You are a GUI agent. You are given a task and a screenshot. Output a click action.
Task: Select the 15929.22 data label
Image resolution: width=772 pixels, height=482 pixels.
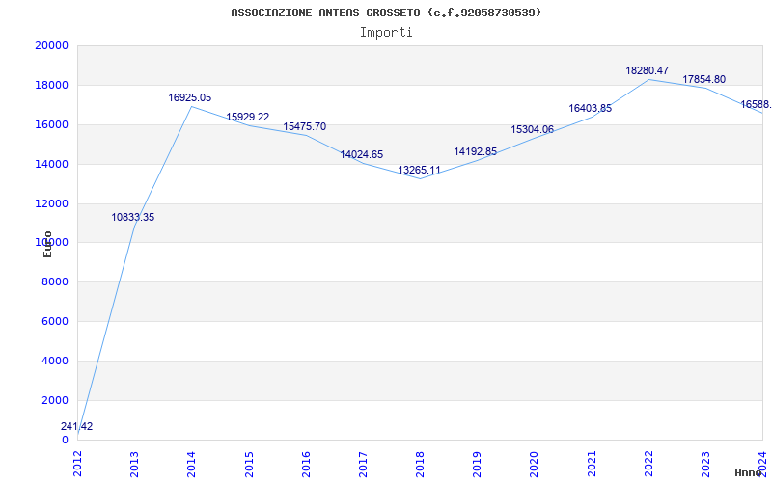tap(248, 117)
